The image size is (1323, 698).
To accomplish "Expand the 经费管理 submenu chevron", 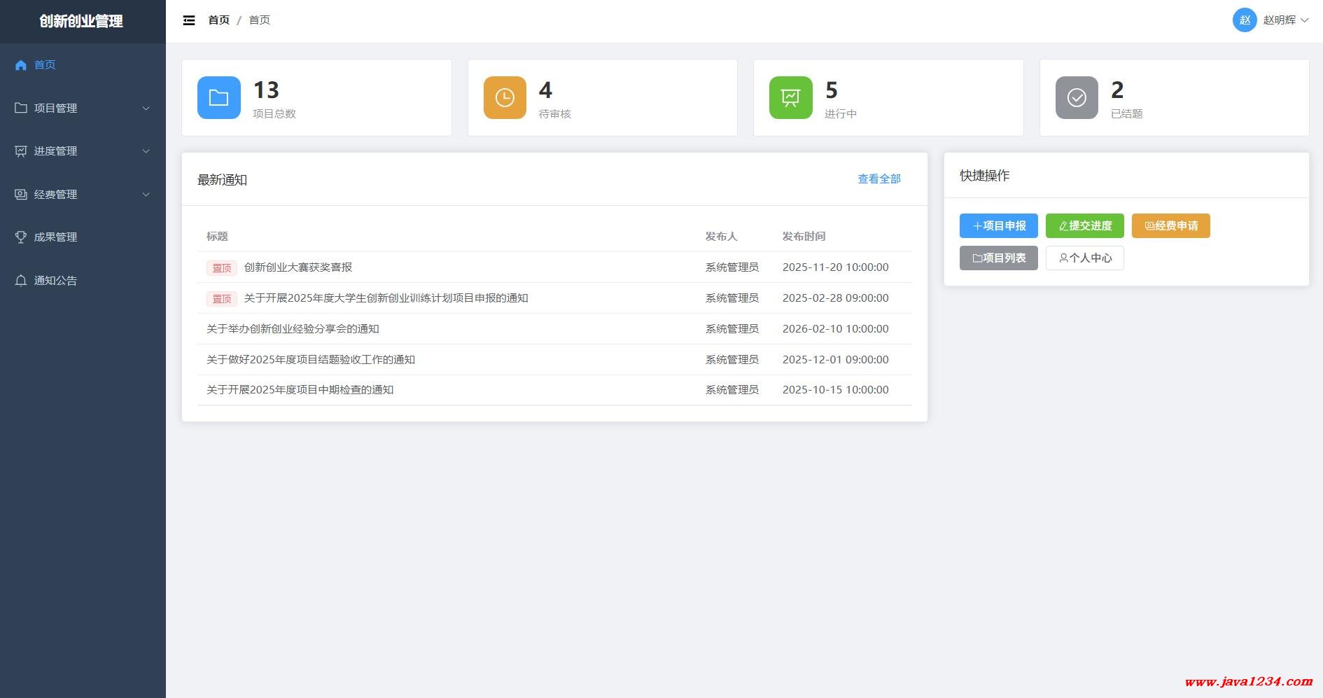I will (146, 195).
